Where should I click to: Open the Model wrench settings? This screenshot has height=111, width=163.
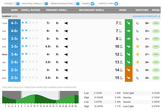pyautogui.click(x=92, y=4)
